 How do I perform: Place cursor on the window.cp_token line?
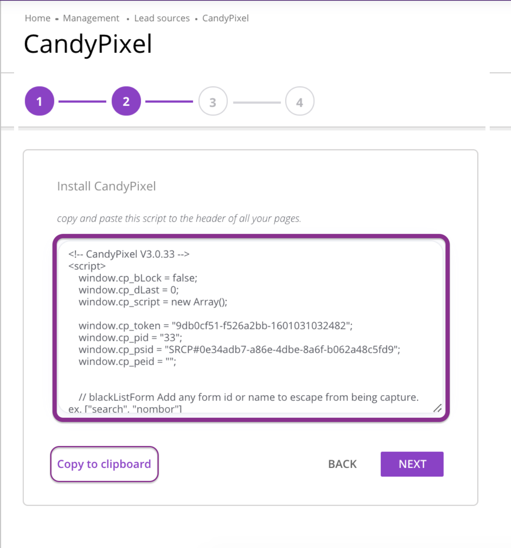coord(215,326)
